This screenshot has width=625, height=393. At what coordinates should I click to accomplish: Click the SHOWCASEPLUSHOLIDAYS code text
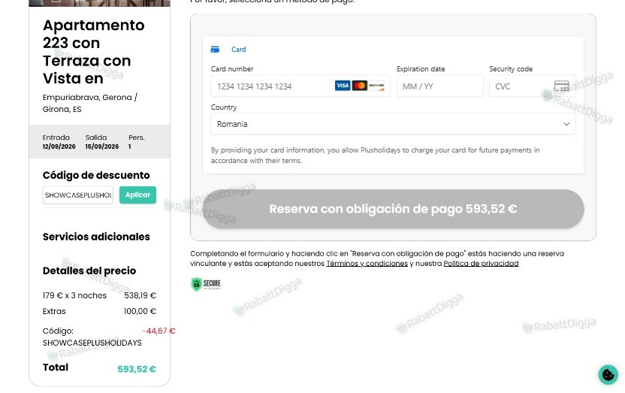[92, 343]
